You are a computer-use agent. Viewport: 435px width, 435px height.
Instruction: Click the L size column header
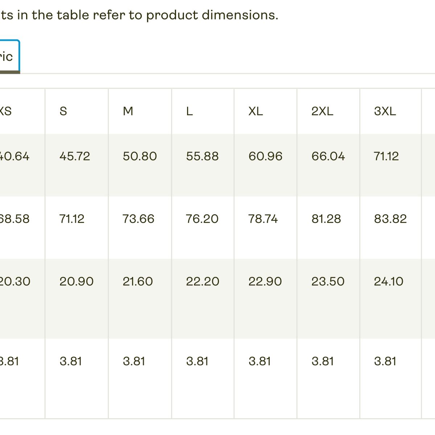click(190, 111)
